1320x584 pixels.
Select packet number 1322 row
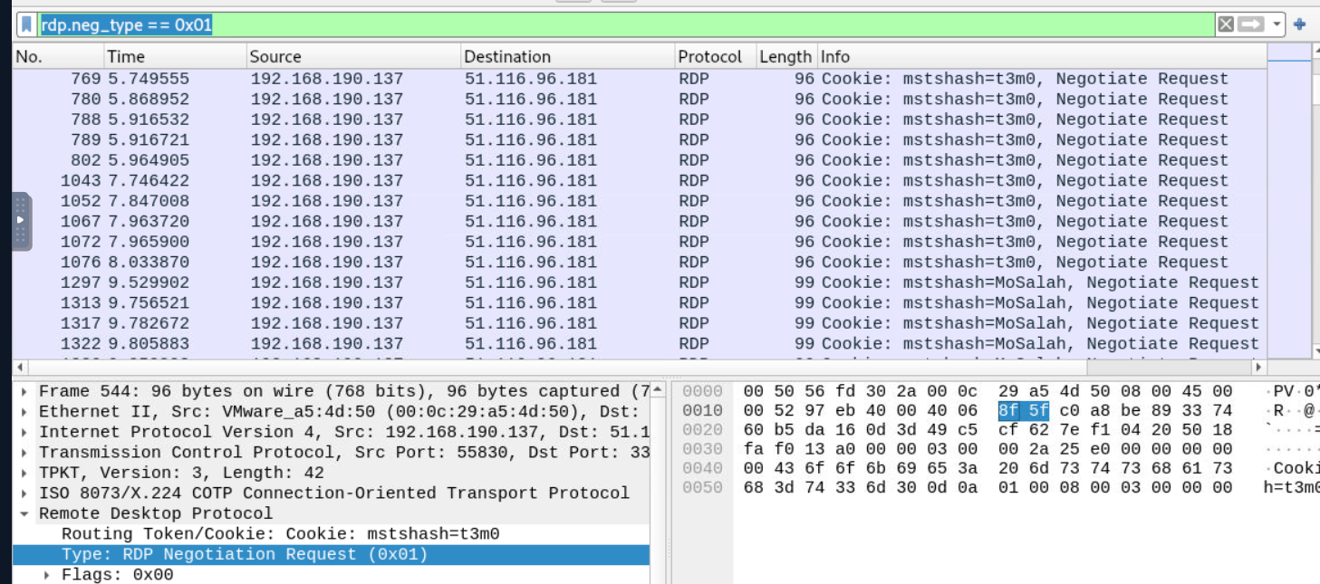pyautogui.click(x=640, y=343)
